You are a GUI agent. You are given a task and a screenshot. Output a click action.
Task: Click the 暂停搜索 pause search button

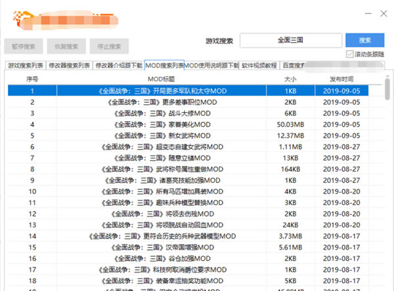tap(24, 47)
